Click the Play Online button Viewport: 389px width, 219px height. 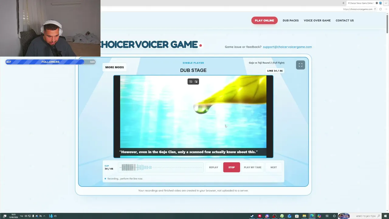[x=264, y=20]
